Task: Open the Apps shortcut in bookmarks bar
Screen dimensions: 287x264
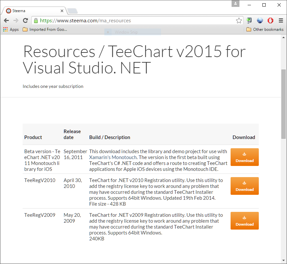Action: coord(11,30)
